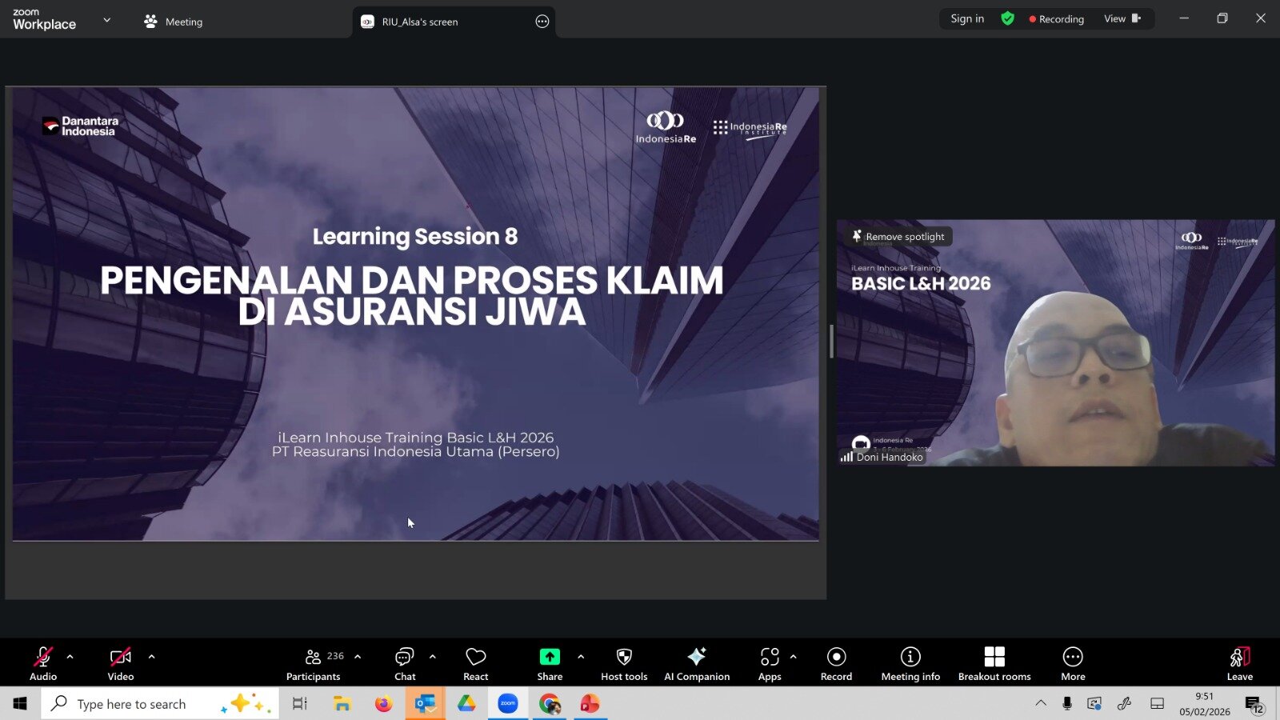Turn on the camera Video button
The width and height of the screenshot is (1280, 720).
pos(121,663)
